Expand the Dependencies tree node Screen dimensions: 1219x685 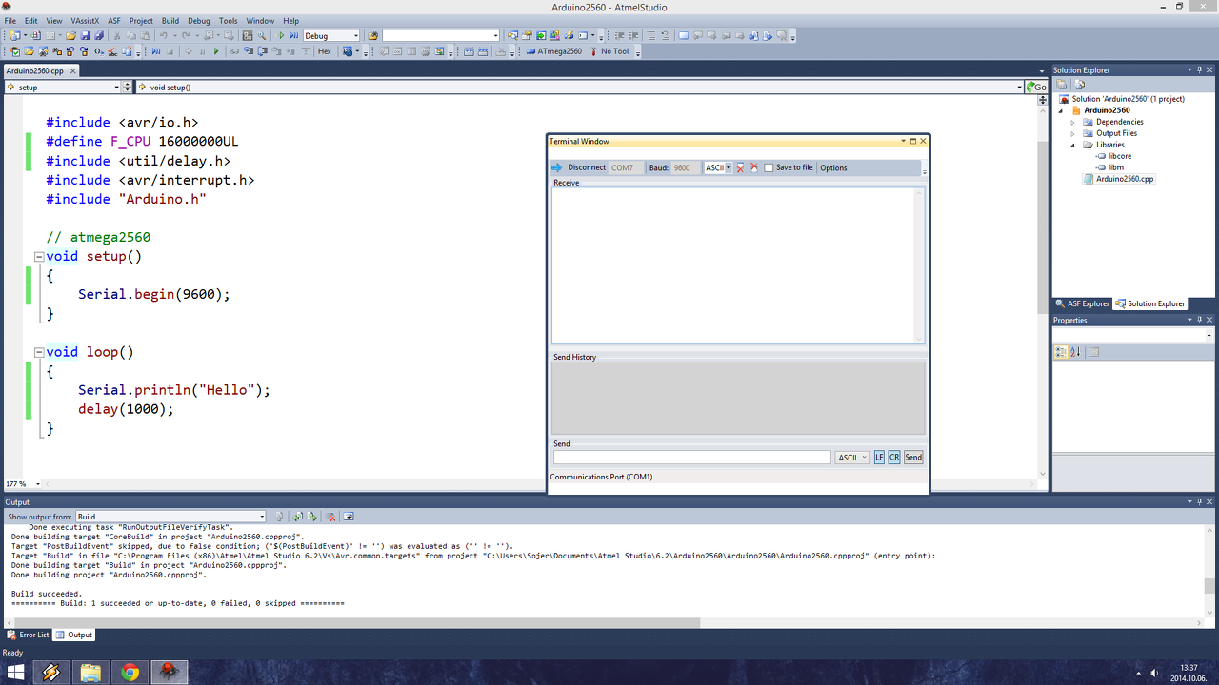[x=1073, y=122]
